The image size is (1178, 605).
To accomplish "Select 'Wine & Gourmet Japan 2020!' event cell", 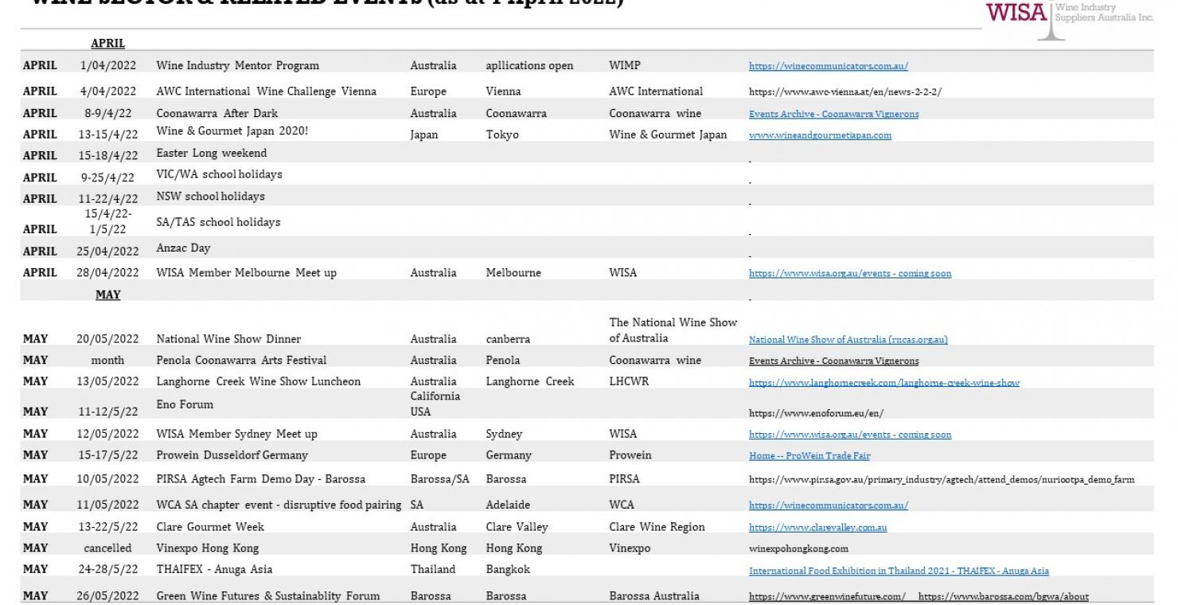I will (x=232, y=131).
